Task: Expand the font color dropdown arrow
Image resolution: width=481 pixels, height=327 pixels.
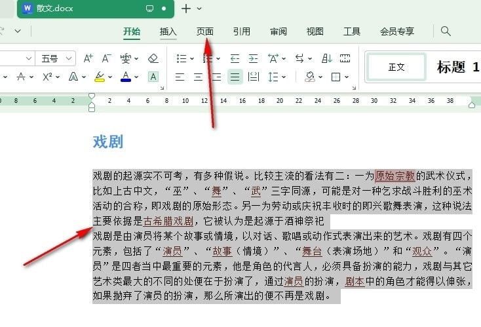Action: tap(136, 77)
